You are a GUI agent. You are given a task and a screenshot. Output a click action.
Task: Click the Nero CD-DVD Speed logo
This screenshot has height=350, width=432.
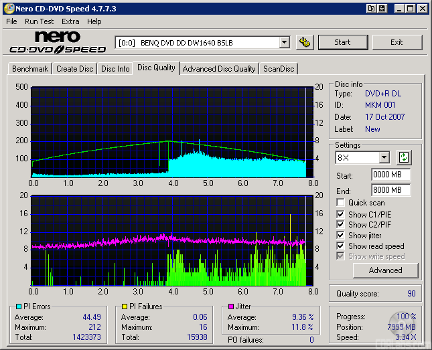coord(58,42)
